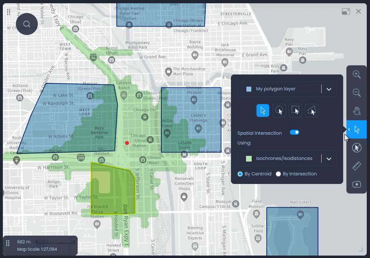The height and width of the screenshot is (258, 370).
Task: Click the Interstate 94 shield marker
Action: (x=93, y=57)
